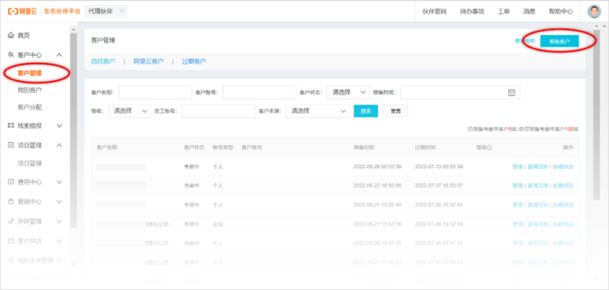Open 伙伴官网 in the top navigation

click(x=434, y=12)
